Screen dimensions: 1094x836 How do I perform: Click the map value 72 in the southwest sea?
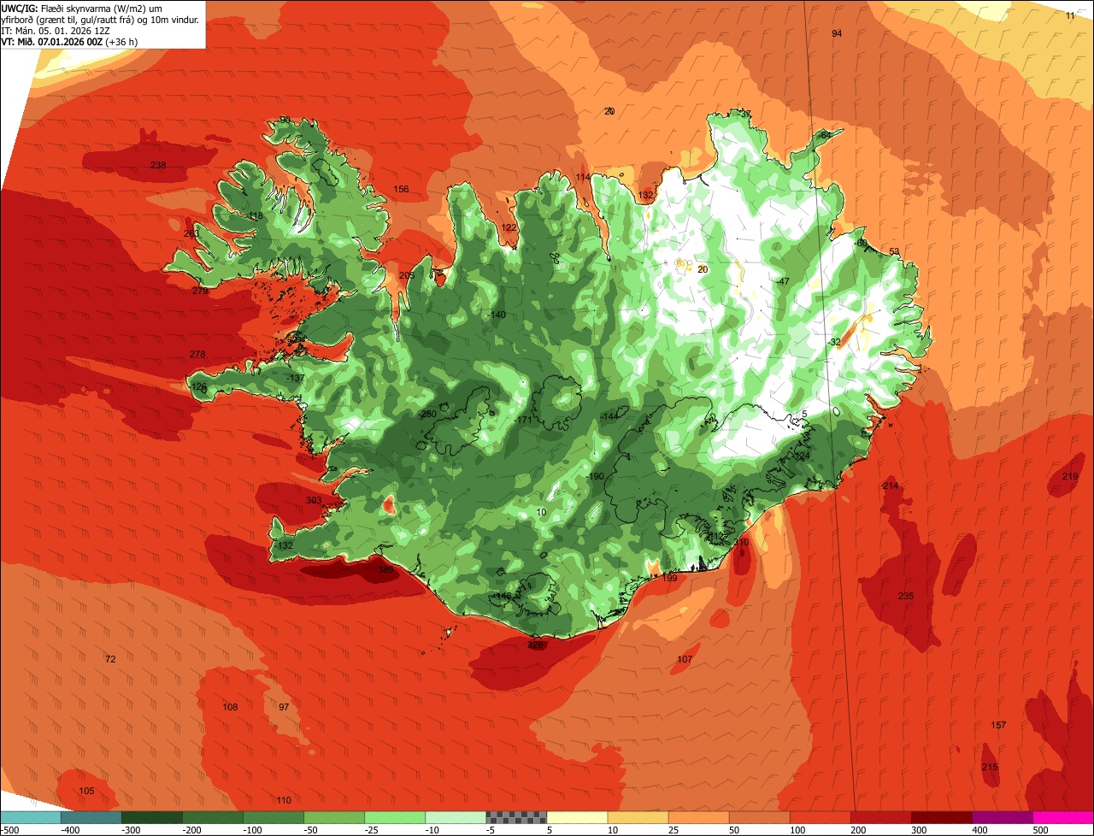(x=110, y=660)
